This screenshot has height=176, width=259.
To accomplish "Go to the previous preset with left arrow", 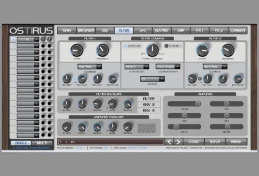I will (169, 142).
